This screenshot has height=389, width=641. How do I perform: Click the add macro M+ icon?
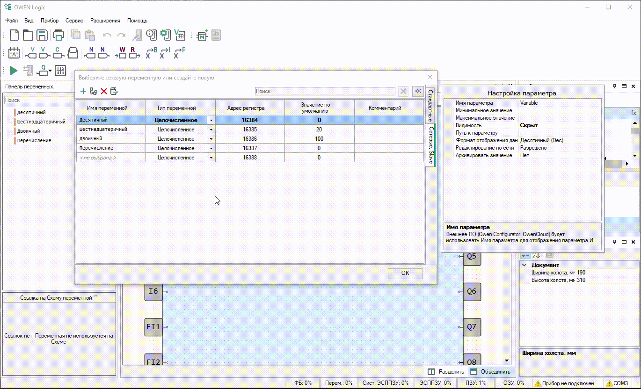[x=202, y=35]
